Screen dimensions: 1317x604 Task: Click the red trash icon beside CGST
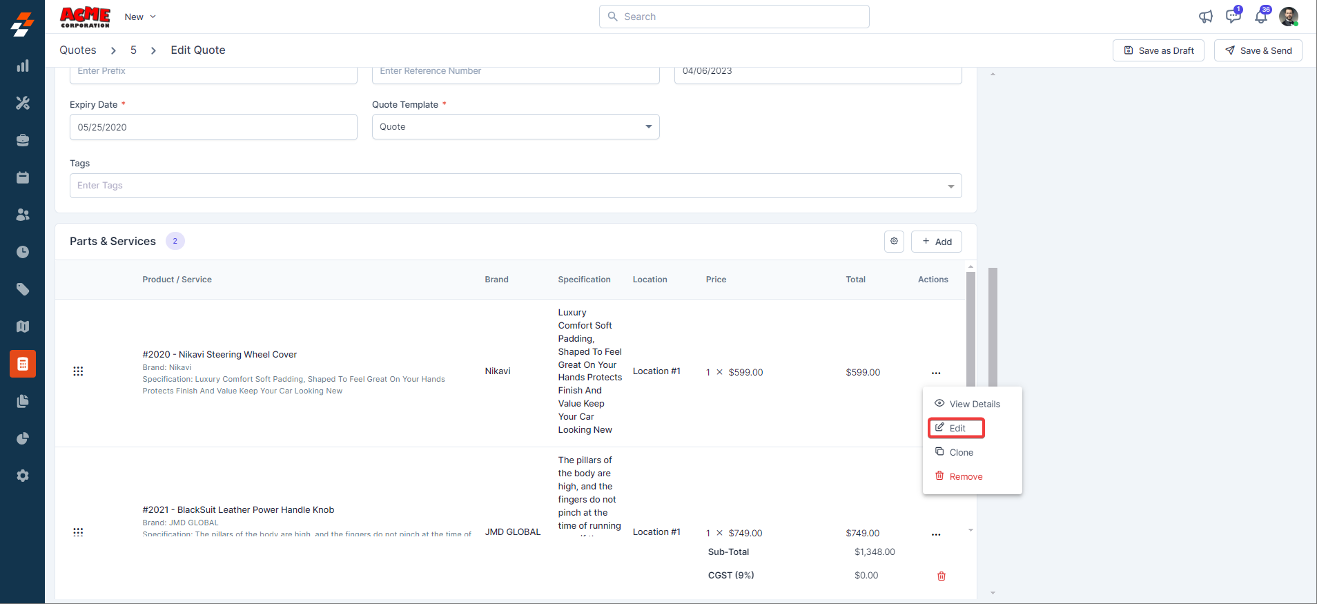coord(941,576)
